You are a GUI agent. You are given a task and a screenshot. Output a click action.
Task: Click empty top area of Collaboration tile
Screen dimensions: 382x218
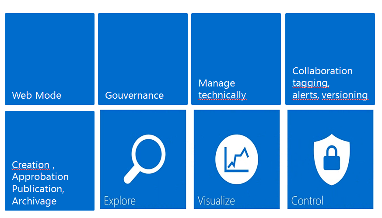(330, 37)
